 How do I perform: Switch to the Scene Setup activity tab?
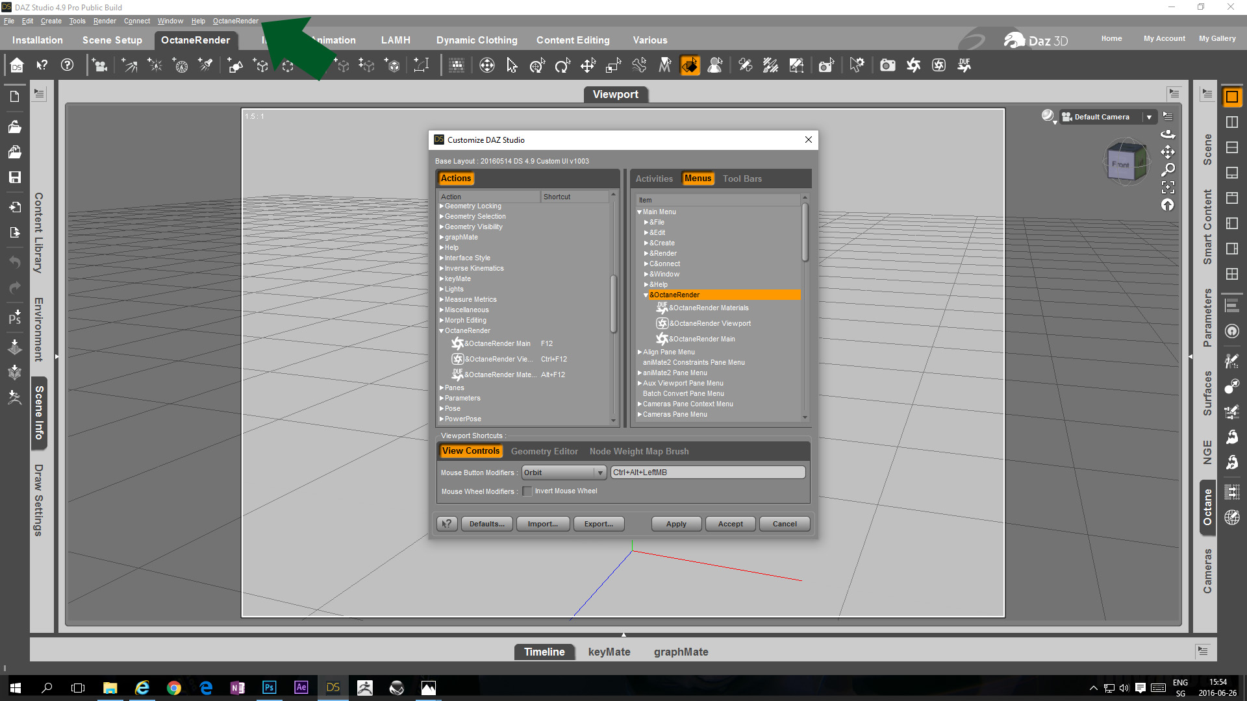[x=112, y=40]
